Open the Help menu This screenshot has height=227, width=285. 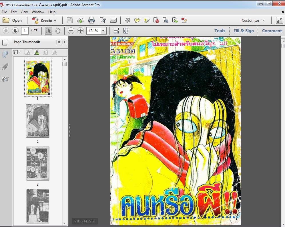[x=52, y=12]
